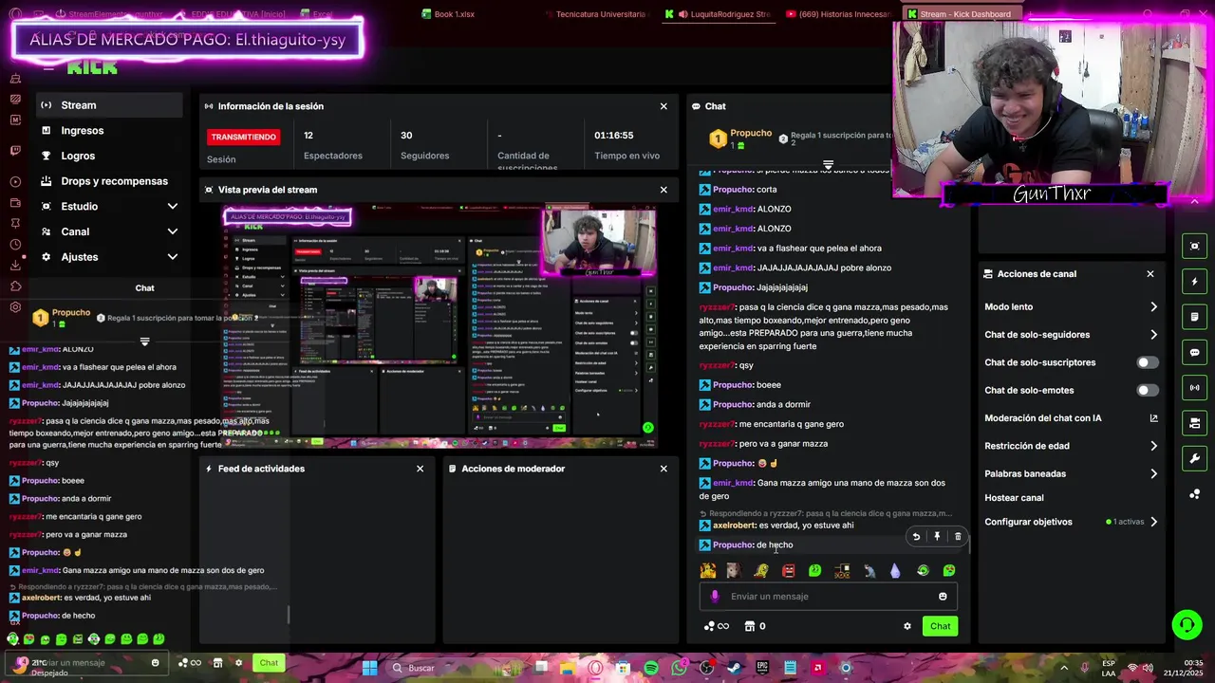Click the stream preview thumbnail

439,327
